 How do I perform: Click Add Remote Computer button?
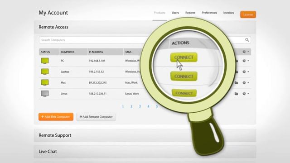click(x=96, y=117)
